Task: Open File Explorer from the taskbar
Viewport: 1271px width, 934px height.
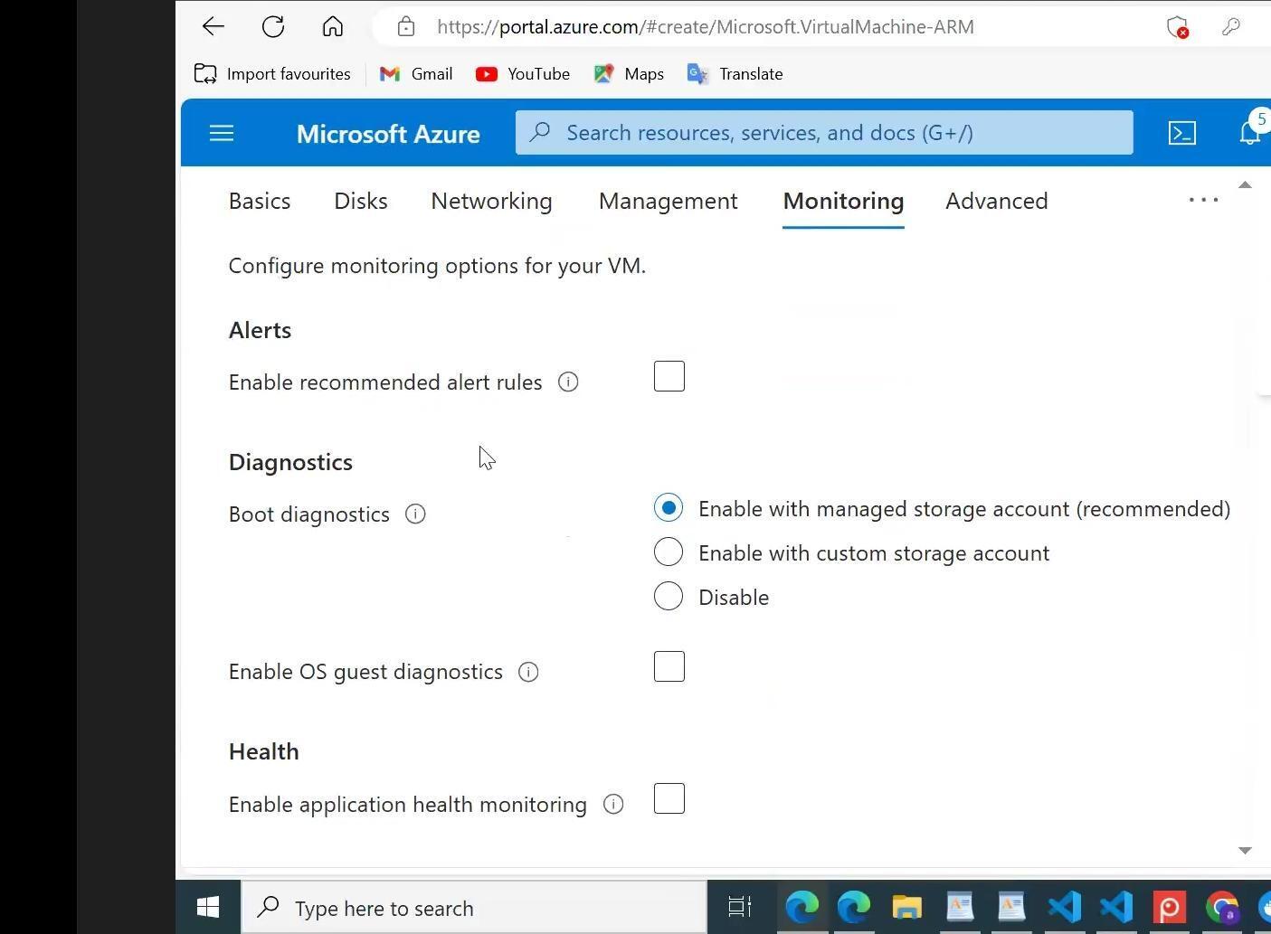Action: point(906,907)
